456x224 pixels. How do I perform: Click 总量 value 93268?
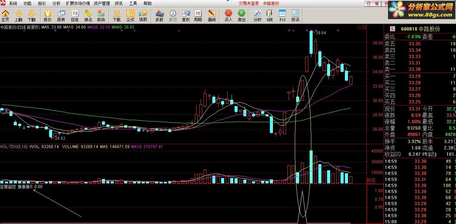tap(414, 128)
